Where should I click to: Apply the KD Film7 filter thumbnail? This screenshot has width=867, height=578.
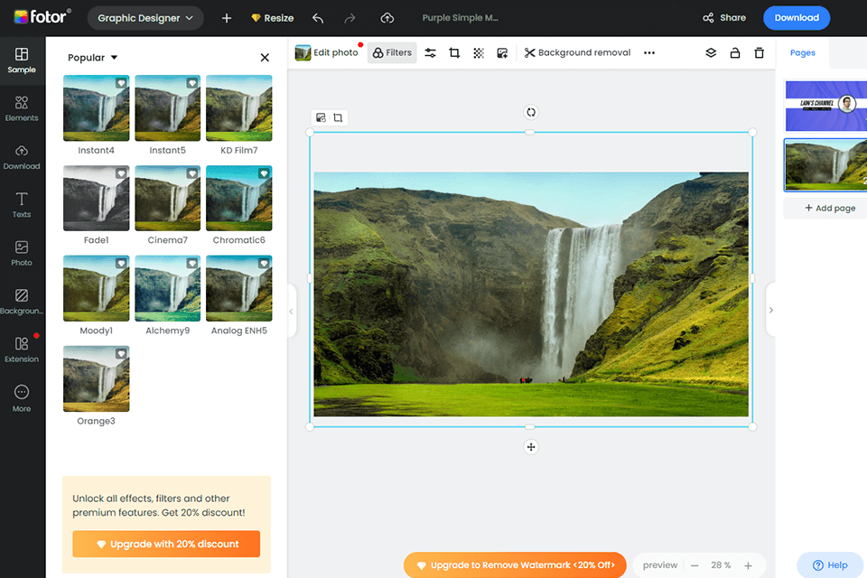coord(238,107)
